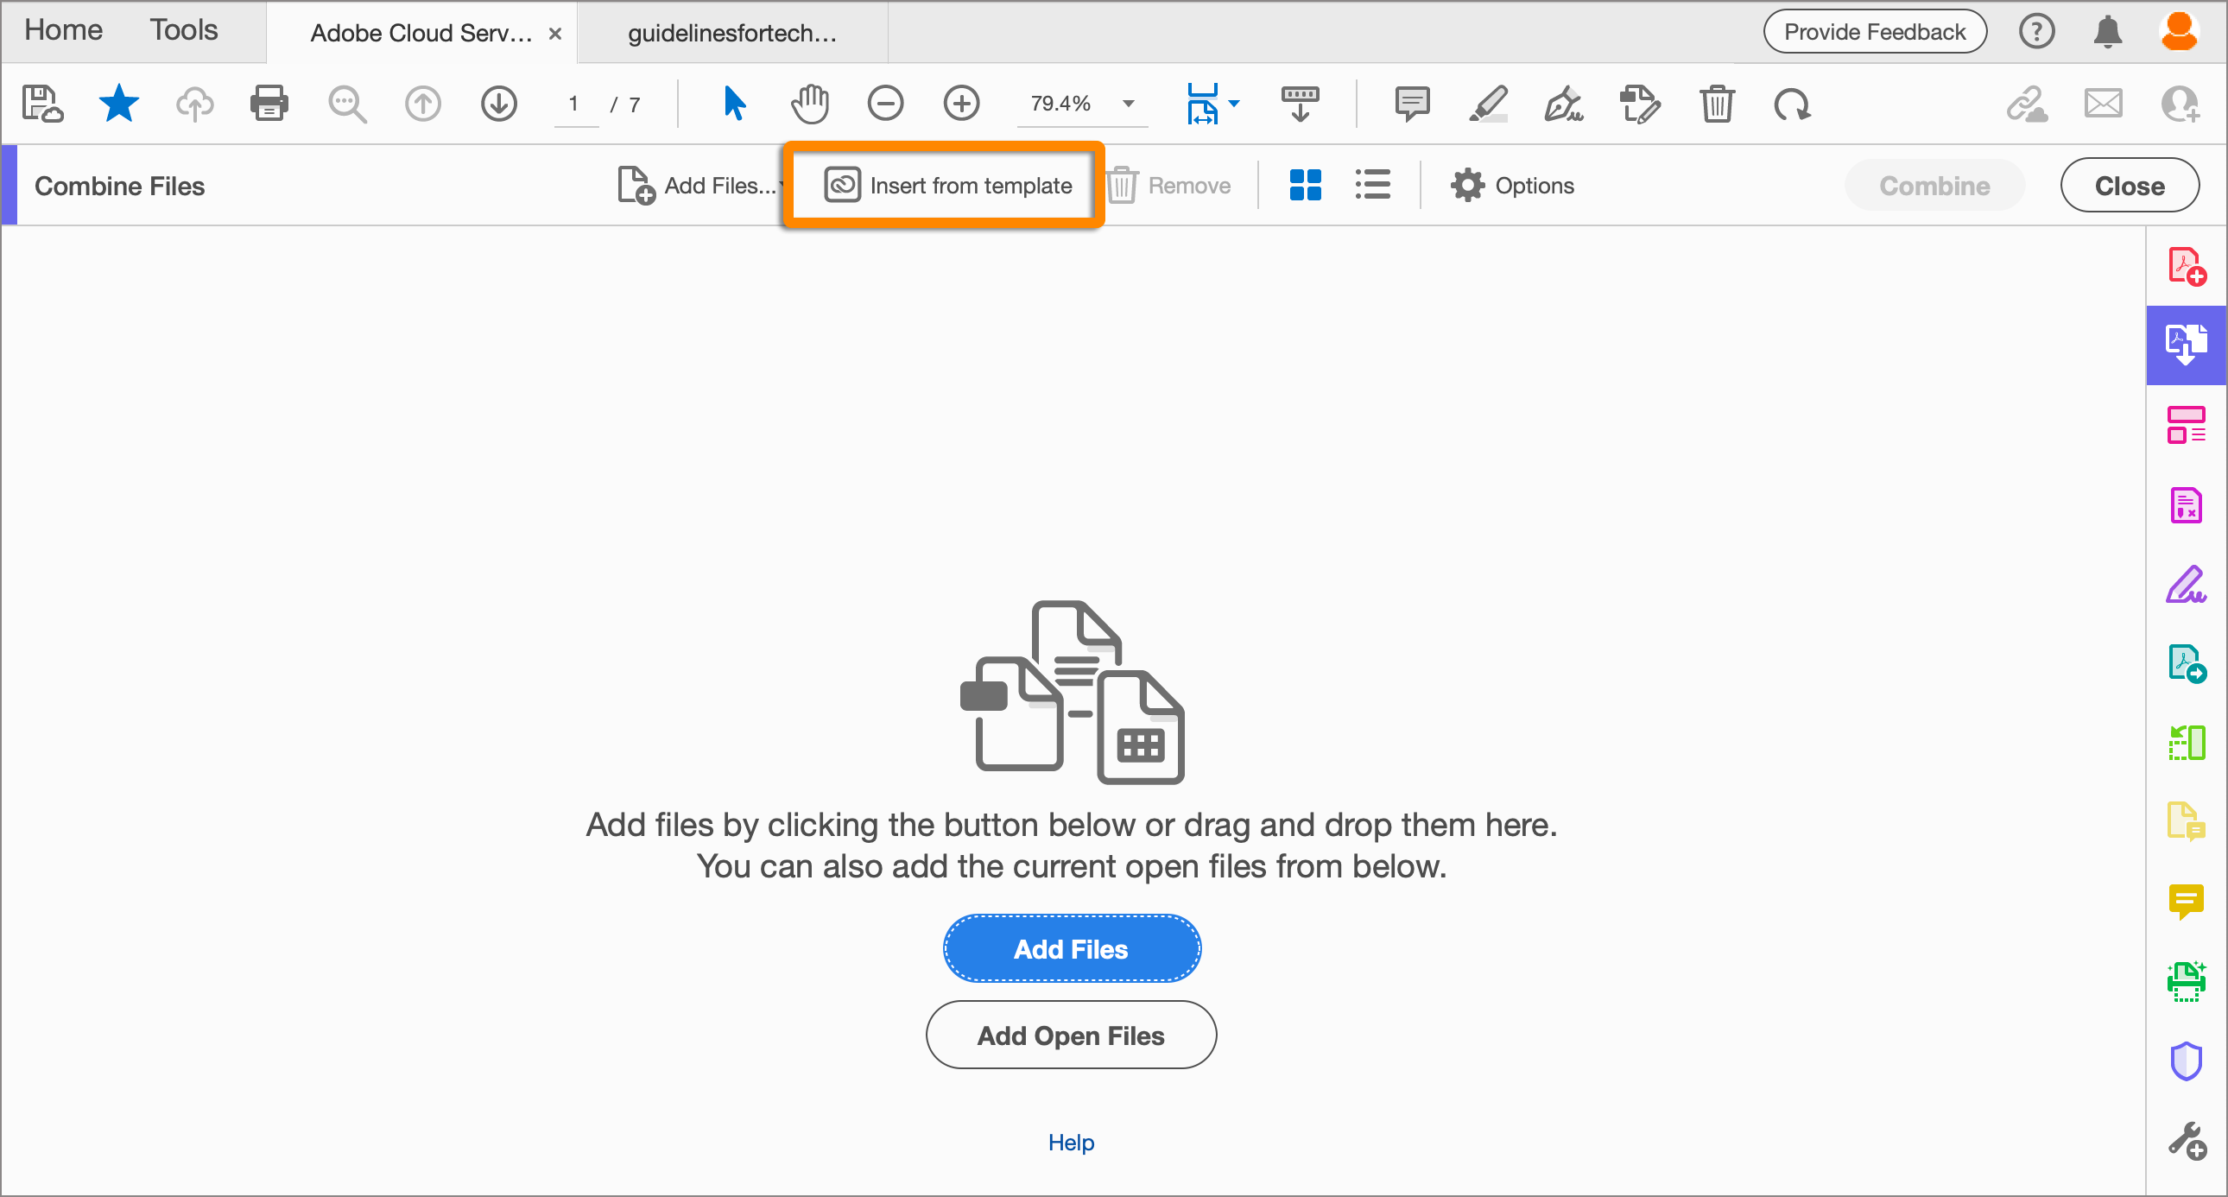
Task: Switch to thumbnail grid view
Action: [x=1305, y=185]
